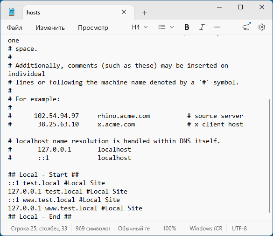
Task: Click the feedback megaphone icon
Action: click(246, 27)
